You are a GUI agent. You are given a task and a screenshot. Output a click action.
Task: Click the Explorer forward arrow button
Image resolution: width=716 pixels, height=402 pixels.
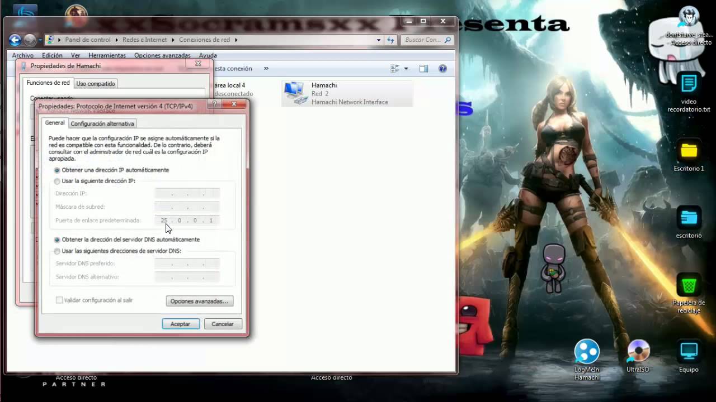click(x=30, y=40)
